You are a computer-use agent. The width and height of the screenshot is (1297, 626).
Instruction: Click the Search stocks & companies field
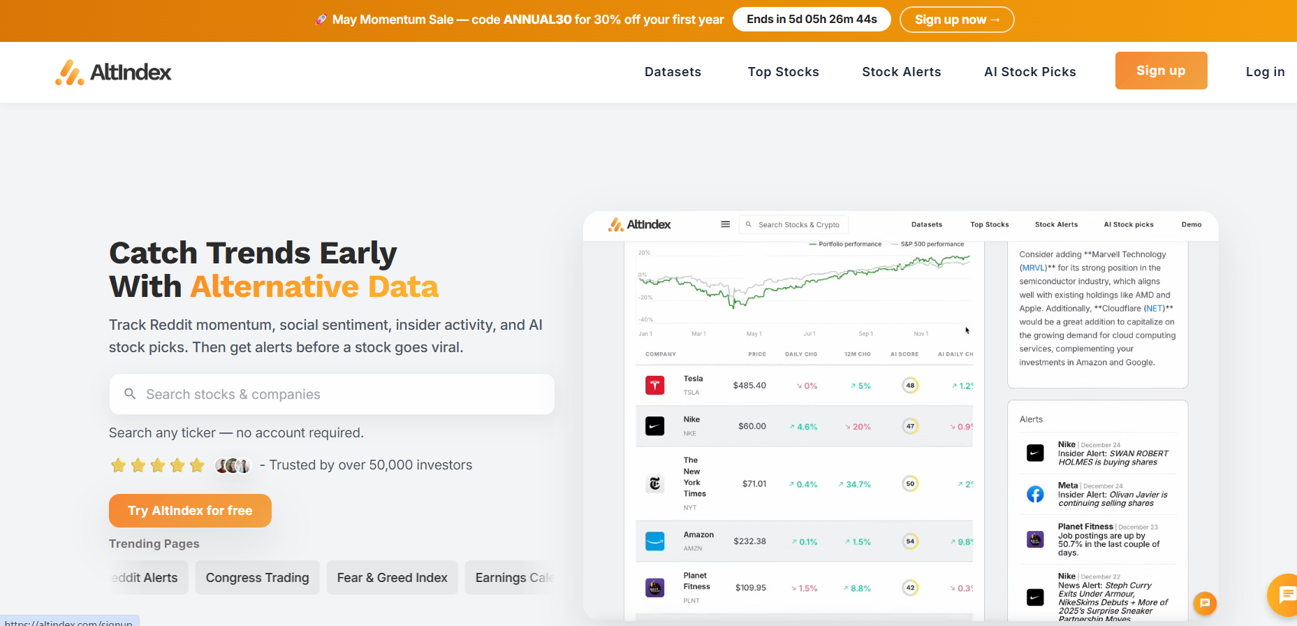[x=332, y=394]
